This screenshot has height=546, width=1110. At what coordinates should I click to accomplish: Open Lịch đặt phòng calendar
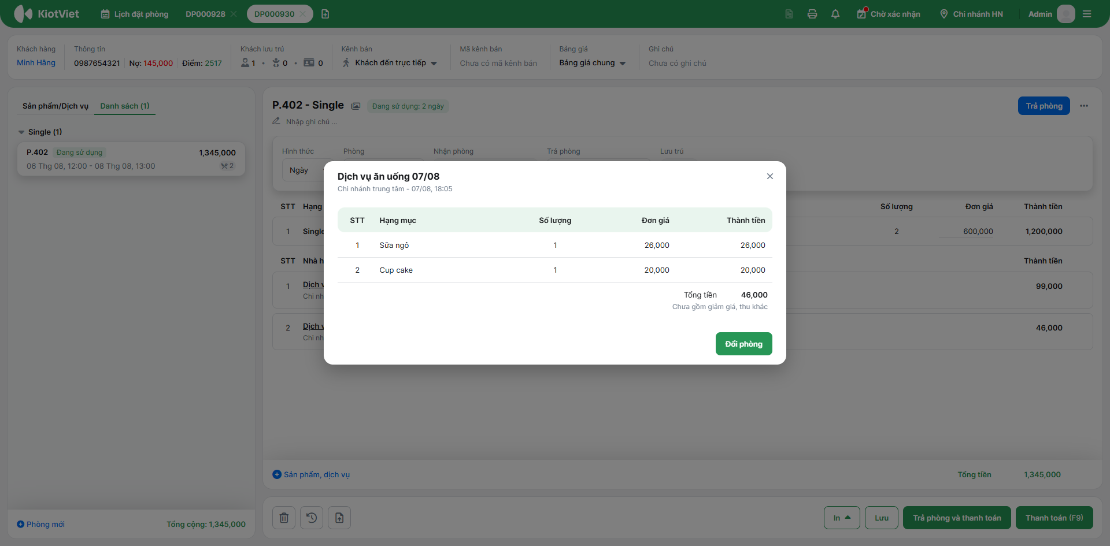(x=135, y=14)
